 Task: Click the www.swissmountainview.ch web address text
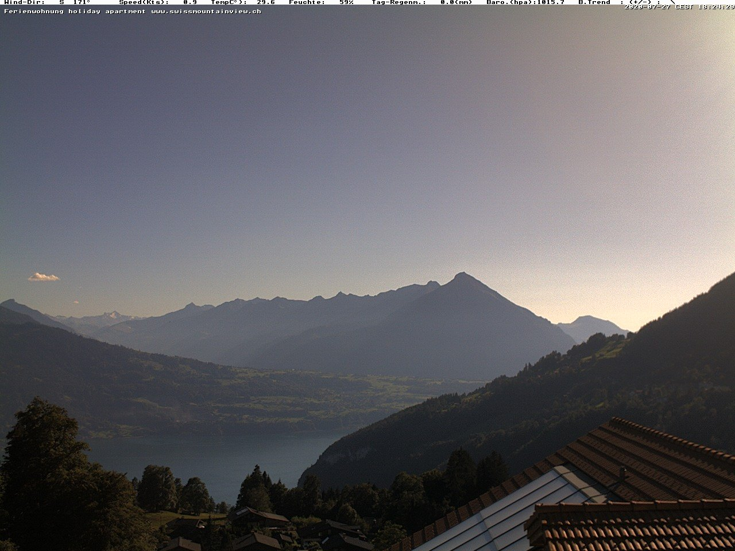[206, 11]
